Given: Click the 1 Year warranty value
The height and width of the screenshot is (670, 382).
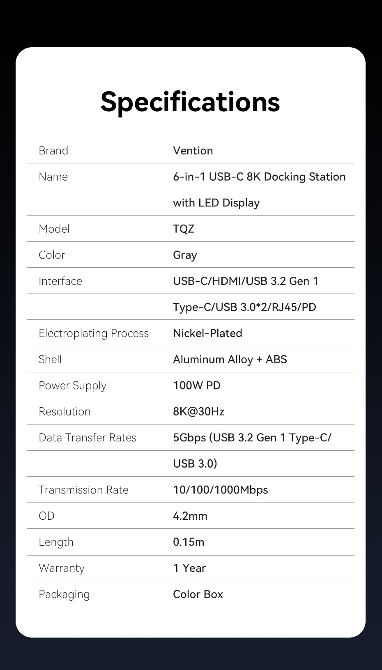Looking at the screenshot, I should 189,568.
